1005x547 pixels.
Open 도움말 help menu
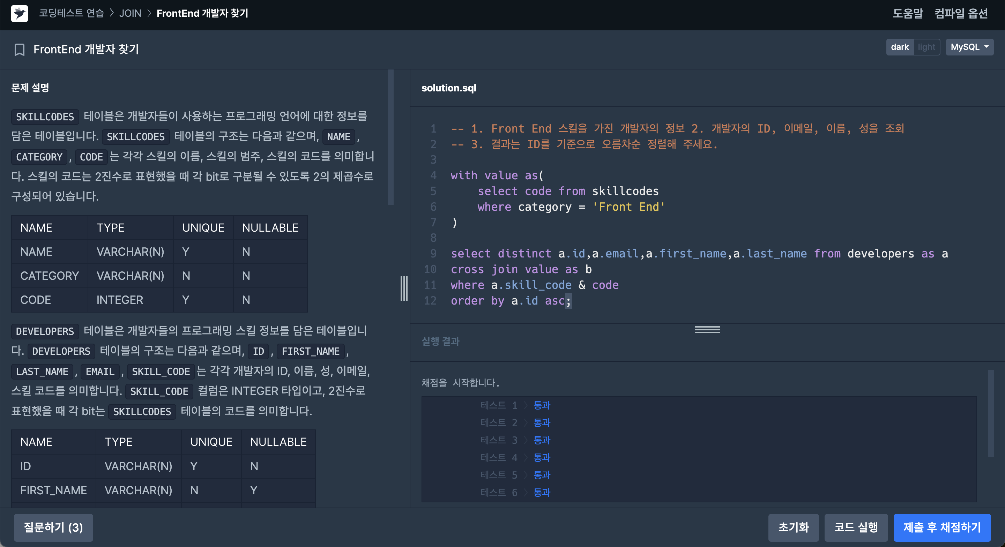[x=907, y=14]
